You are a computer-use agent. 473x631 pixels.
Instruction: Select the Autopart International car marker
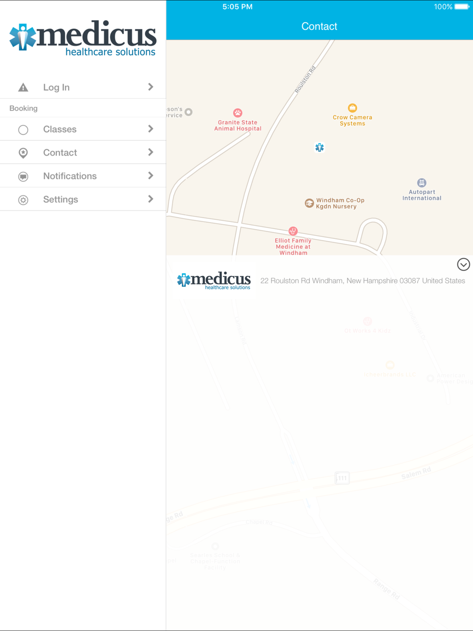(422, 183)
